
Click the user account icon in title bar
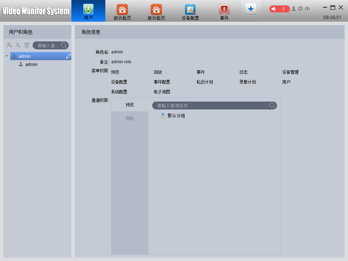pos(294,9)
